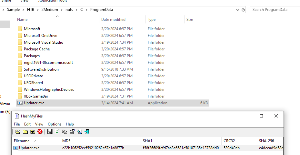Select regid.1991-06.com.microsoft folder name
The width and height of the screenshot is (300, 155).
48,63
